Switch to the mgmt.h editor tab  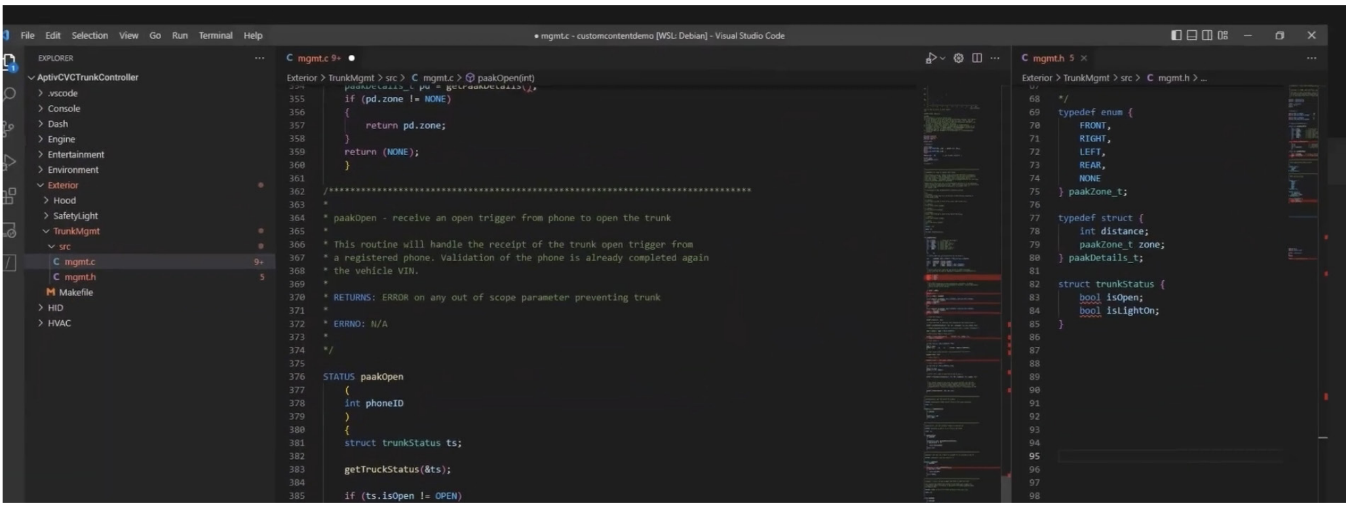1047,58
